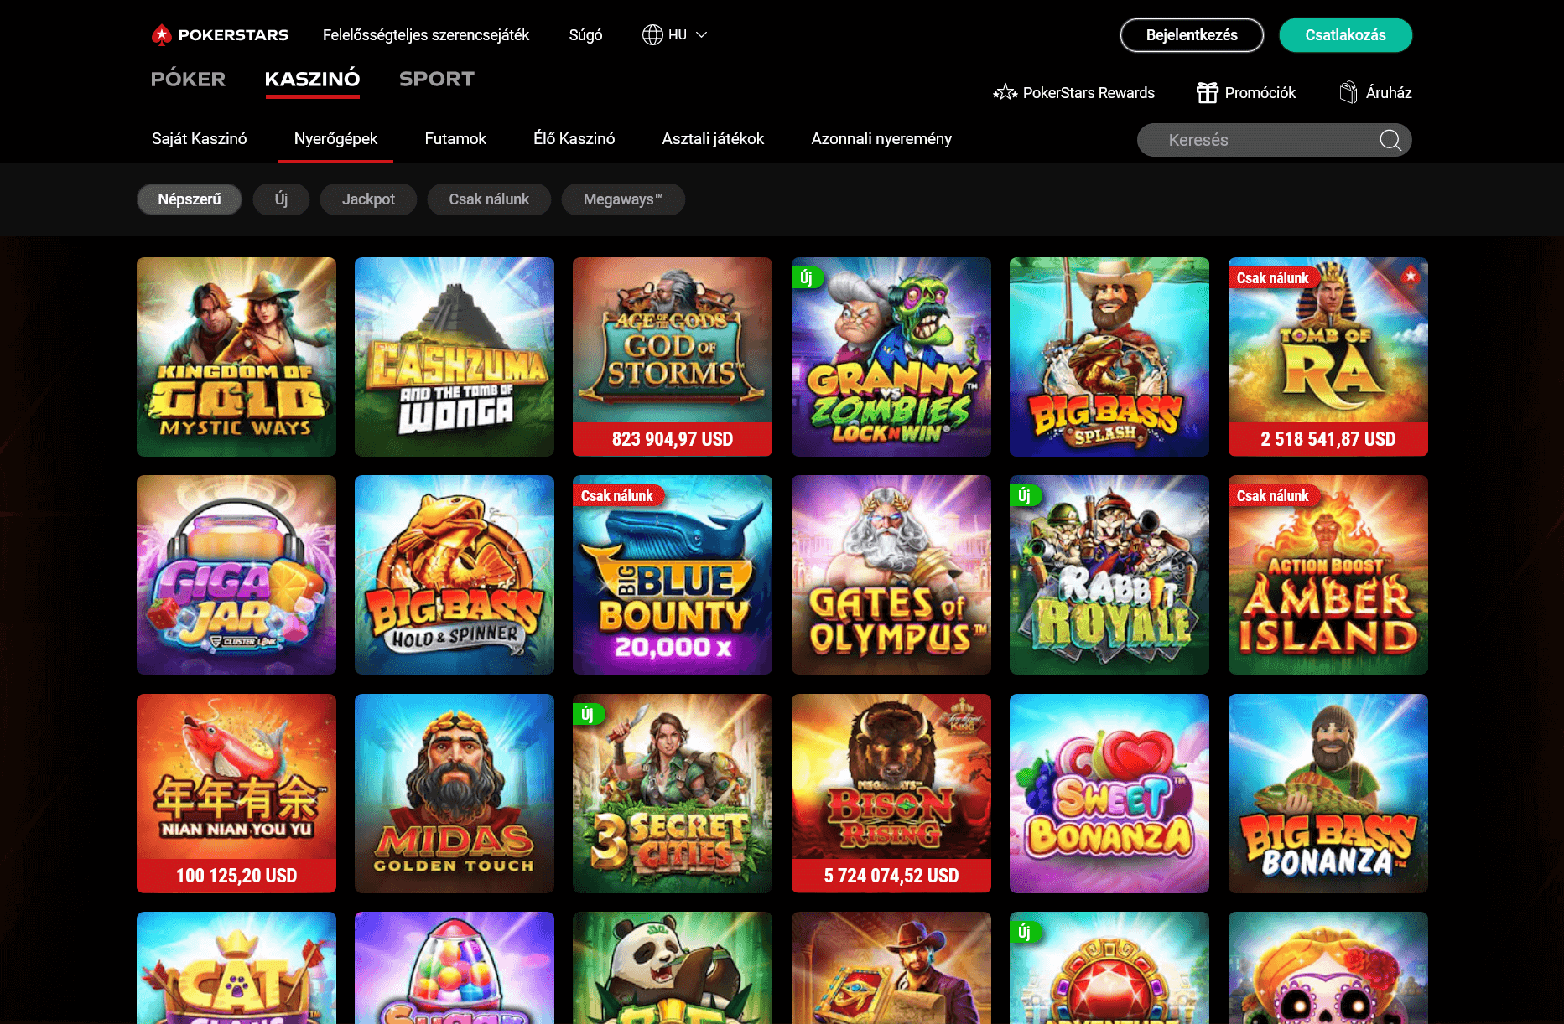Select the Jackpot filter chip

point(368,199)
